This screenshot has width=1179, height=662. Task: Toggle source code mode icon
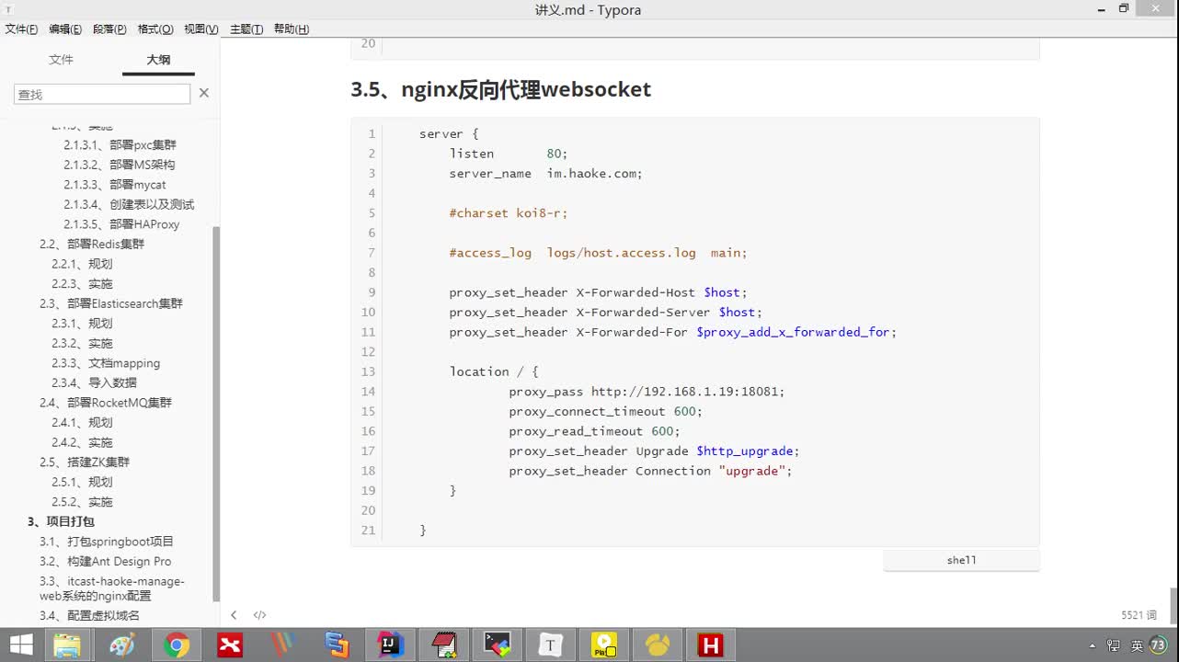pos(260,615)
